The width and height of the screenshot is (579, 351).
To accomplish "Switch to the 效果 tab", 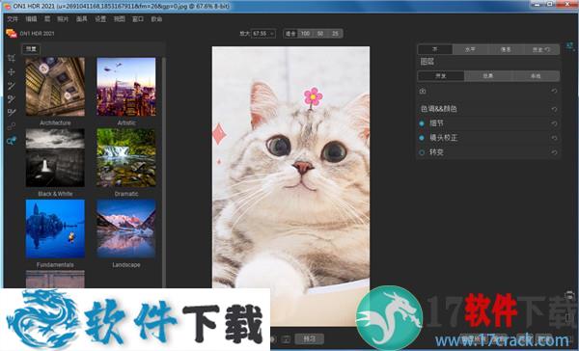I will [487, 76].
